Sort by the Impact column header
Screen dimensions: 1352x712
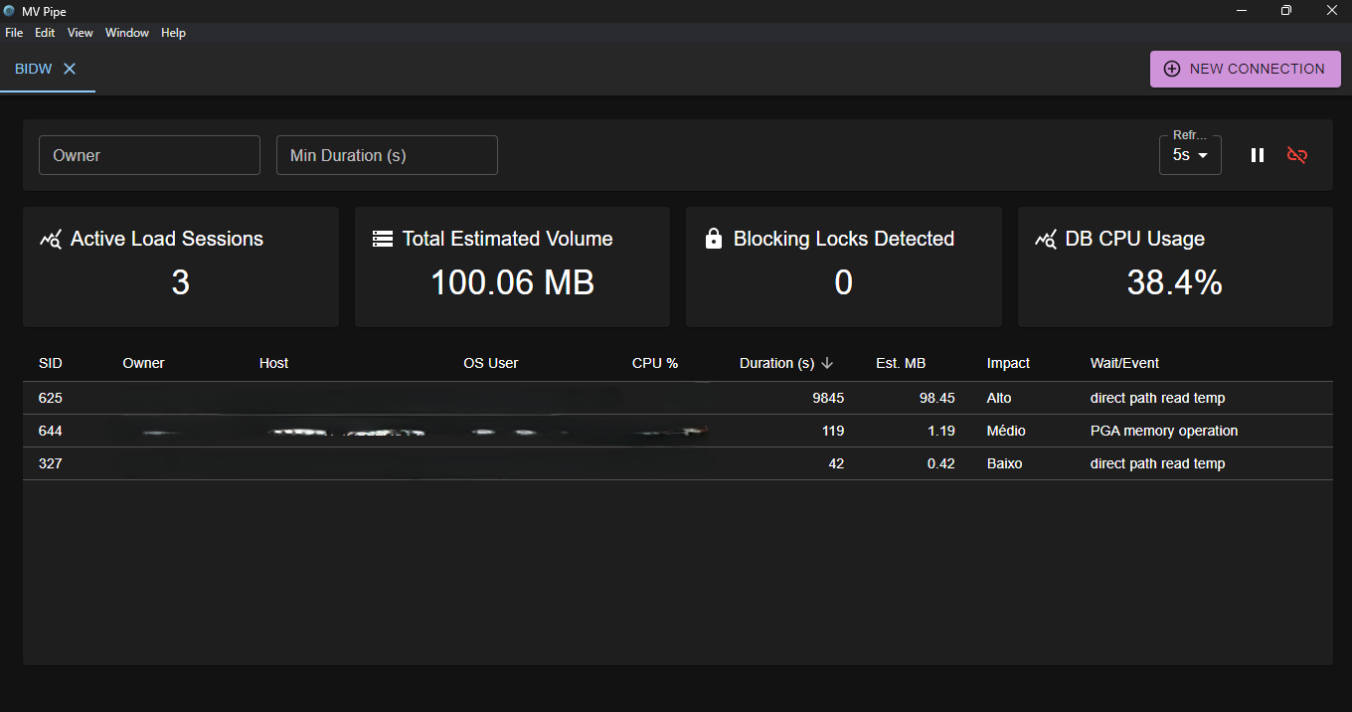(1008, 363)
